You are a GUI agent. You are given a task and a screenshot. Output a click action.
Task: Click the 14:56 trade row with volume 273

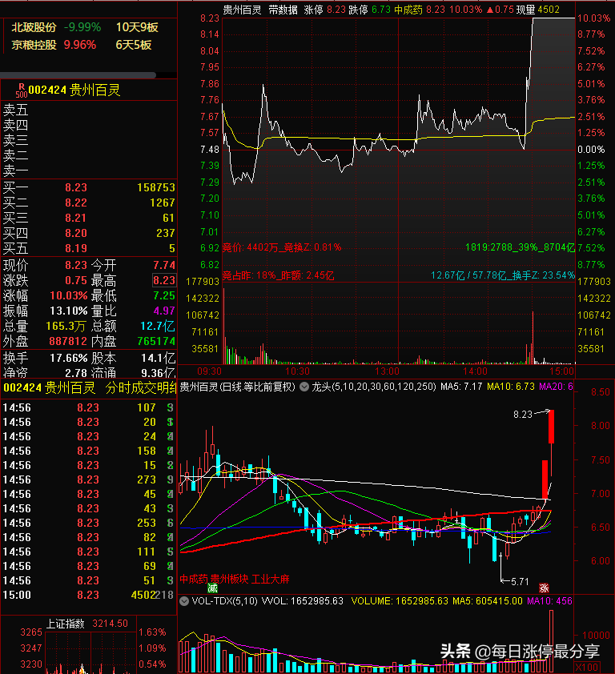(89, 479)
